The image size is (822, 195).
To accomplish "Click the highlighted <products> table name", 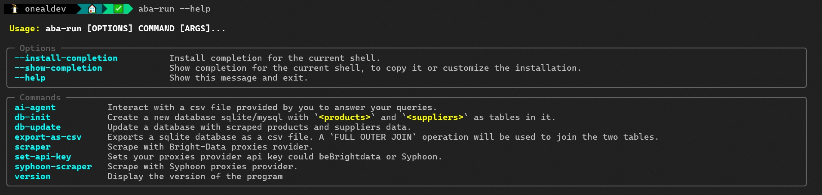I will (344, 117).
